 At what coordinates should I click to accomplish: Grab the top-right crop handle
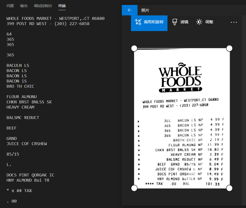(229, 48)
